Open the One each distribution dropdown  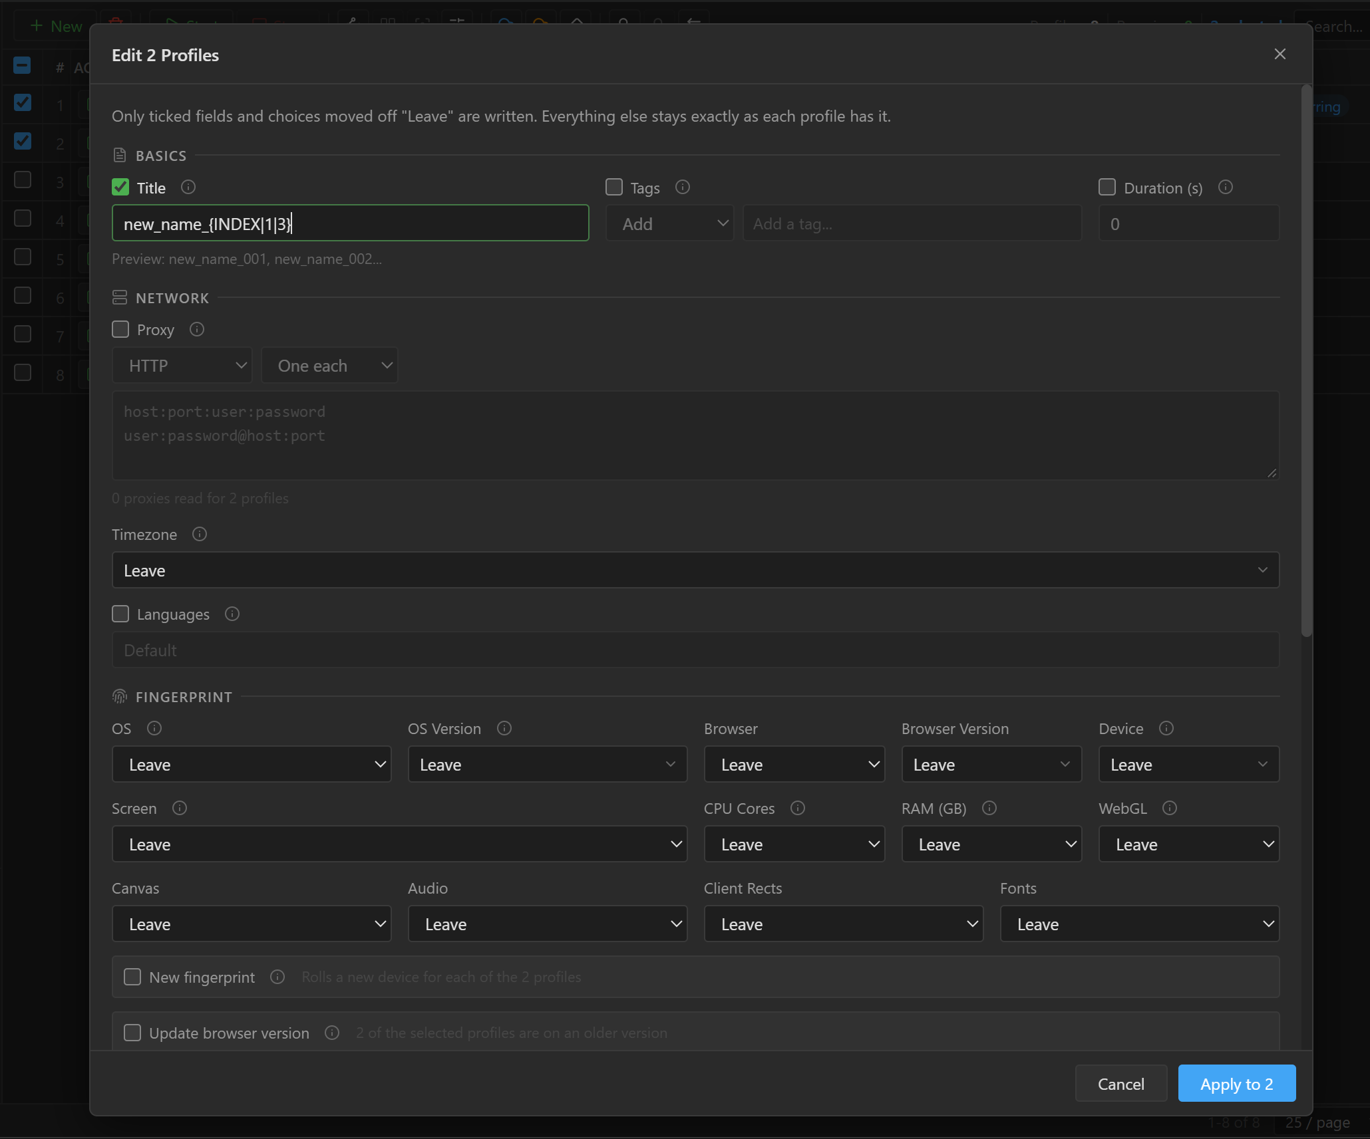pyautogui.click(x=329, y=365)
